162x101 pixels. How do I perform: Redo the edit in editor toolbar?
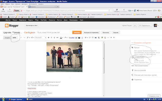coord(24,38)
